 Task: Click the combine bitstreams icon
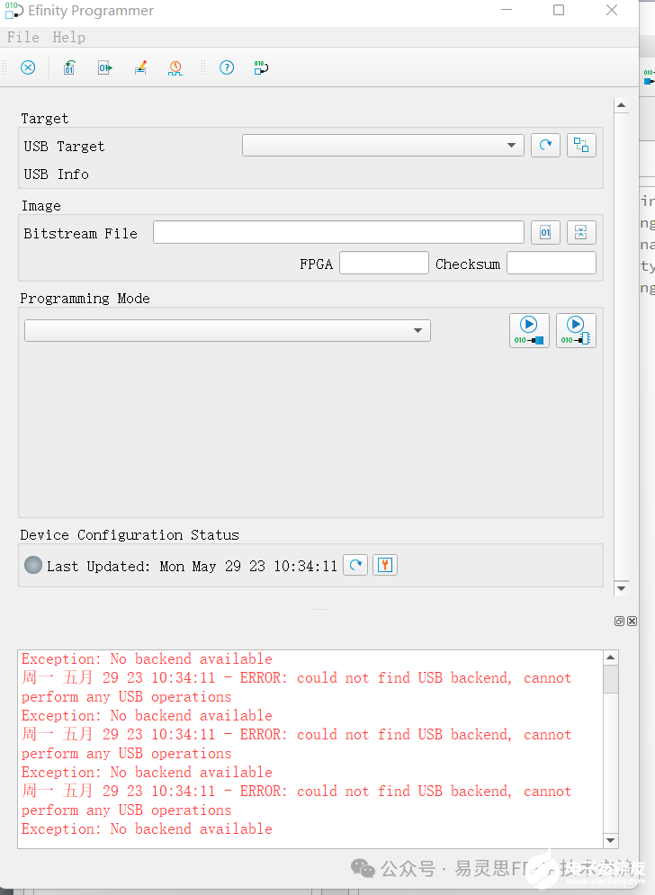[581, 232]
